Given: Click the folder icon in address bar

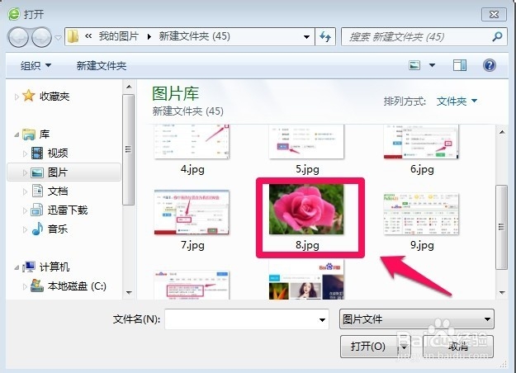Looking at the screenshot, I should click(x=73, y=36).
